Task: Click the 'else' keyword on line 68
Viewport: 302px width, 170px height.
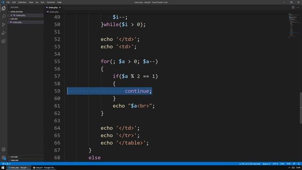Action: click(x=94, y=158)
